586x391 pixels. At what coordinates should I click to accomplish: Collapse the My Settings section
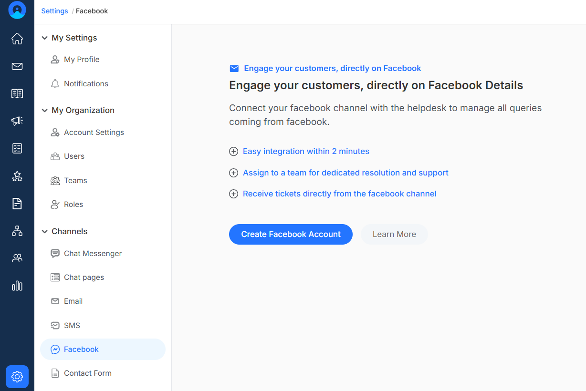[x=45, y=38]
